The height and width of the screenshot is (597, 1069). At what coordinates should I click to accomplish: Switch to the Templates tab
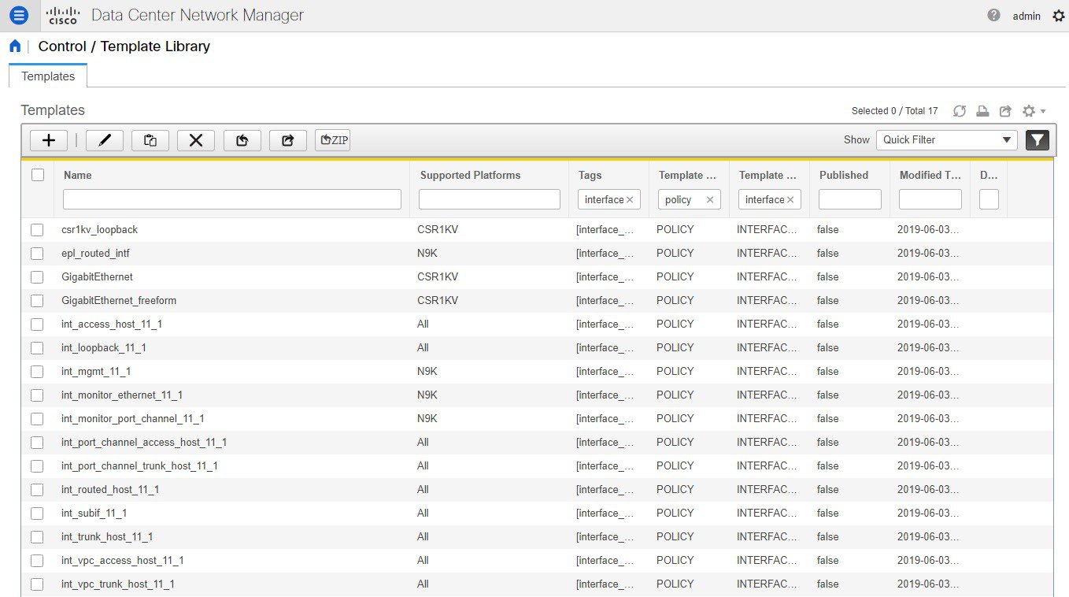coord(47,76)
